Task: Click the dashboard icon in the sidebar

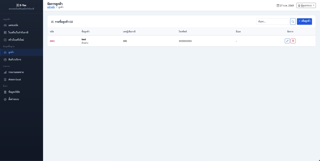Action: coord(5,25)
